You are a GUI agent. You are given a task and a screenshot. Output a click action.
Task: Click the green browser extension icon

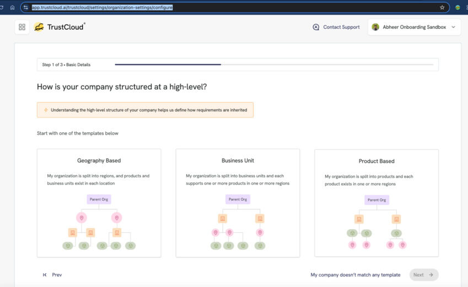pyautogui.click(x=458, y=8)
